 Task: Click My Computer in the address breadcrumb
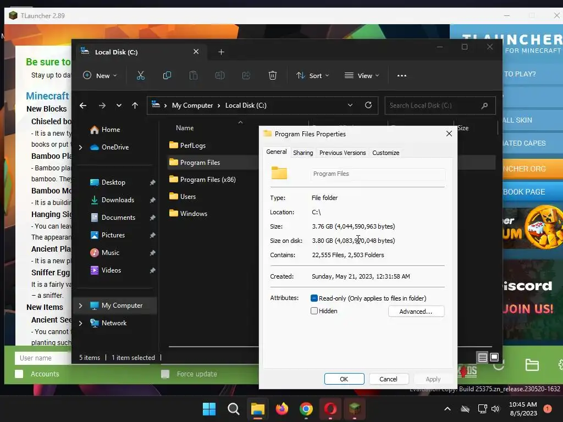point(192,105)
